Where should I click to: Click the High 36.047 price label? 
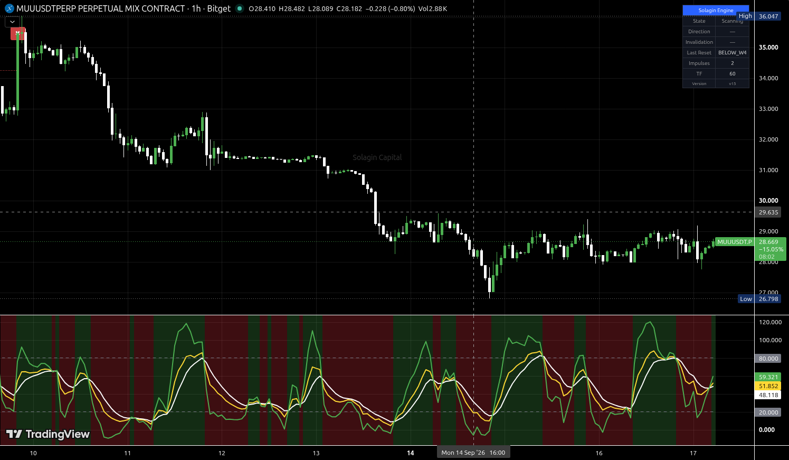(x=758, y=16)
